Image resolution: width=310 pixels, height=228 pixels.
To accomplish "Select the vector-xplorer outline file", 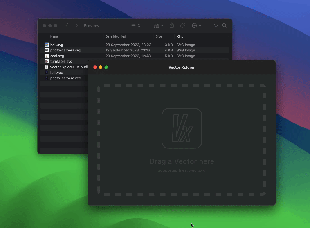I will [x=64, y=67].
